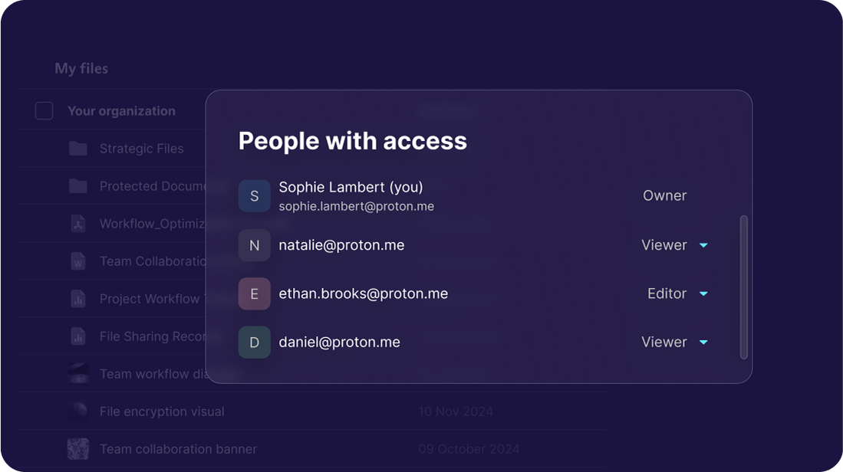
Task: Click the Protected Documents folder icon
Action: [78, 186]
